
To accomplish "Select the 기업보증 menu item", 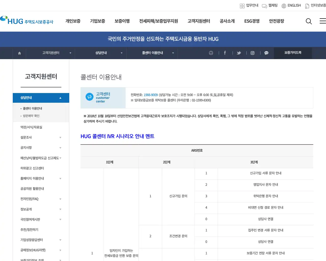I will tap(97, 21).
